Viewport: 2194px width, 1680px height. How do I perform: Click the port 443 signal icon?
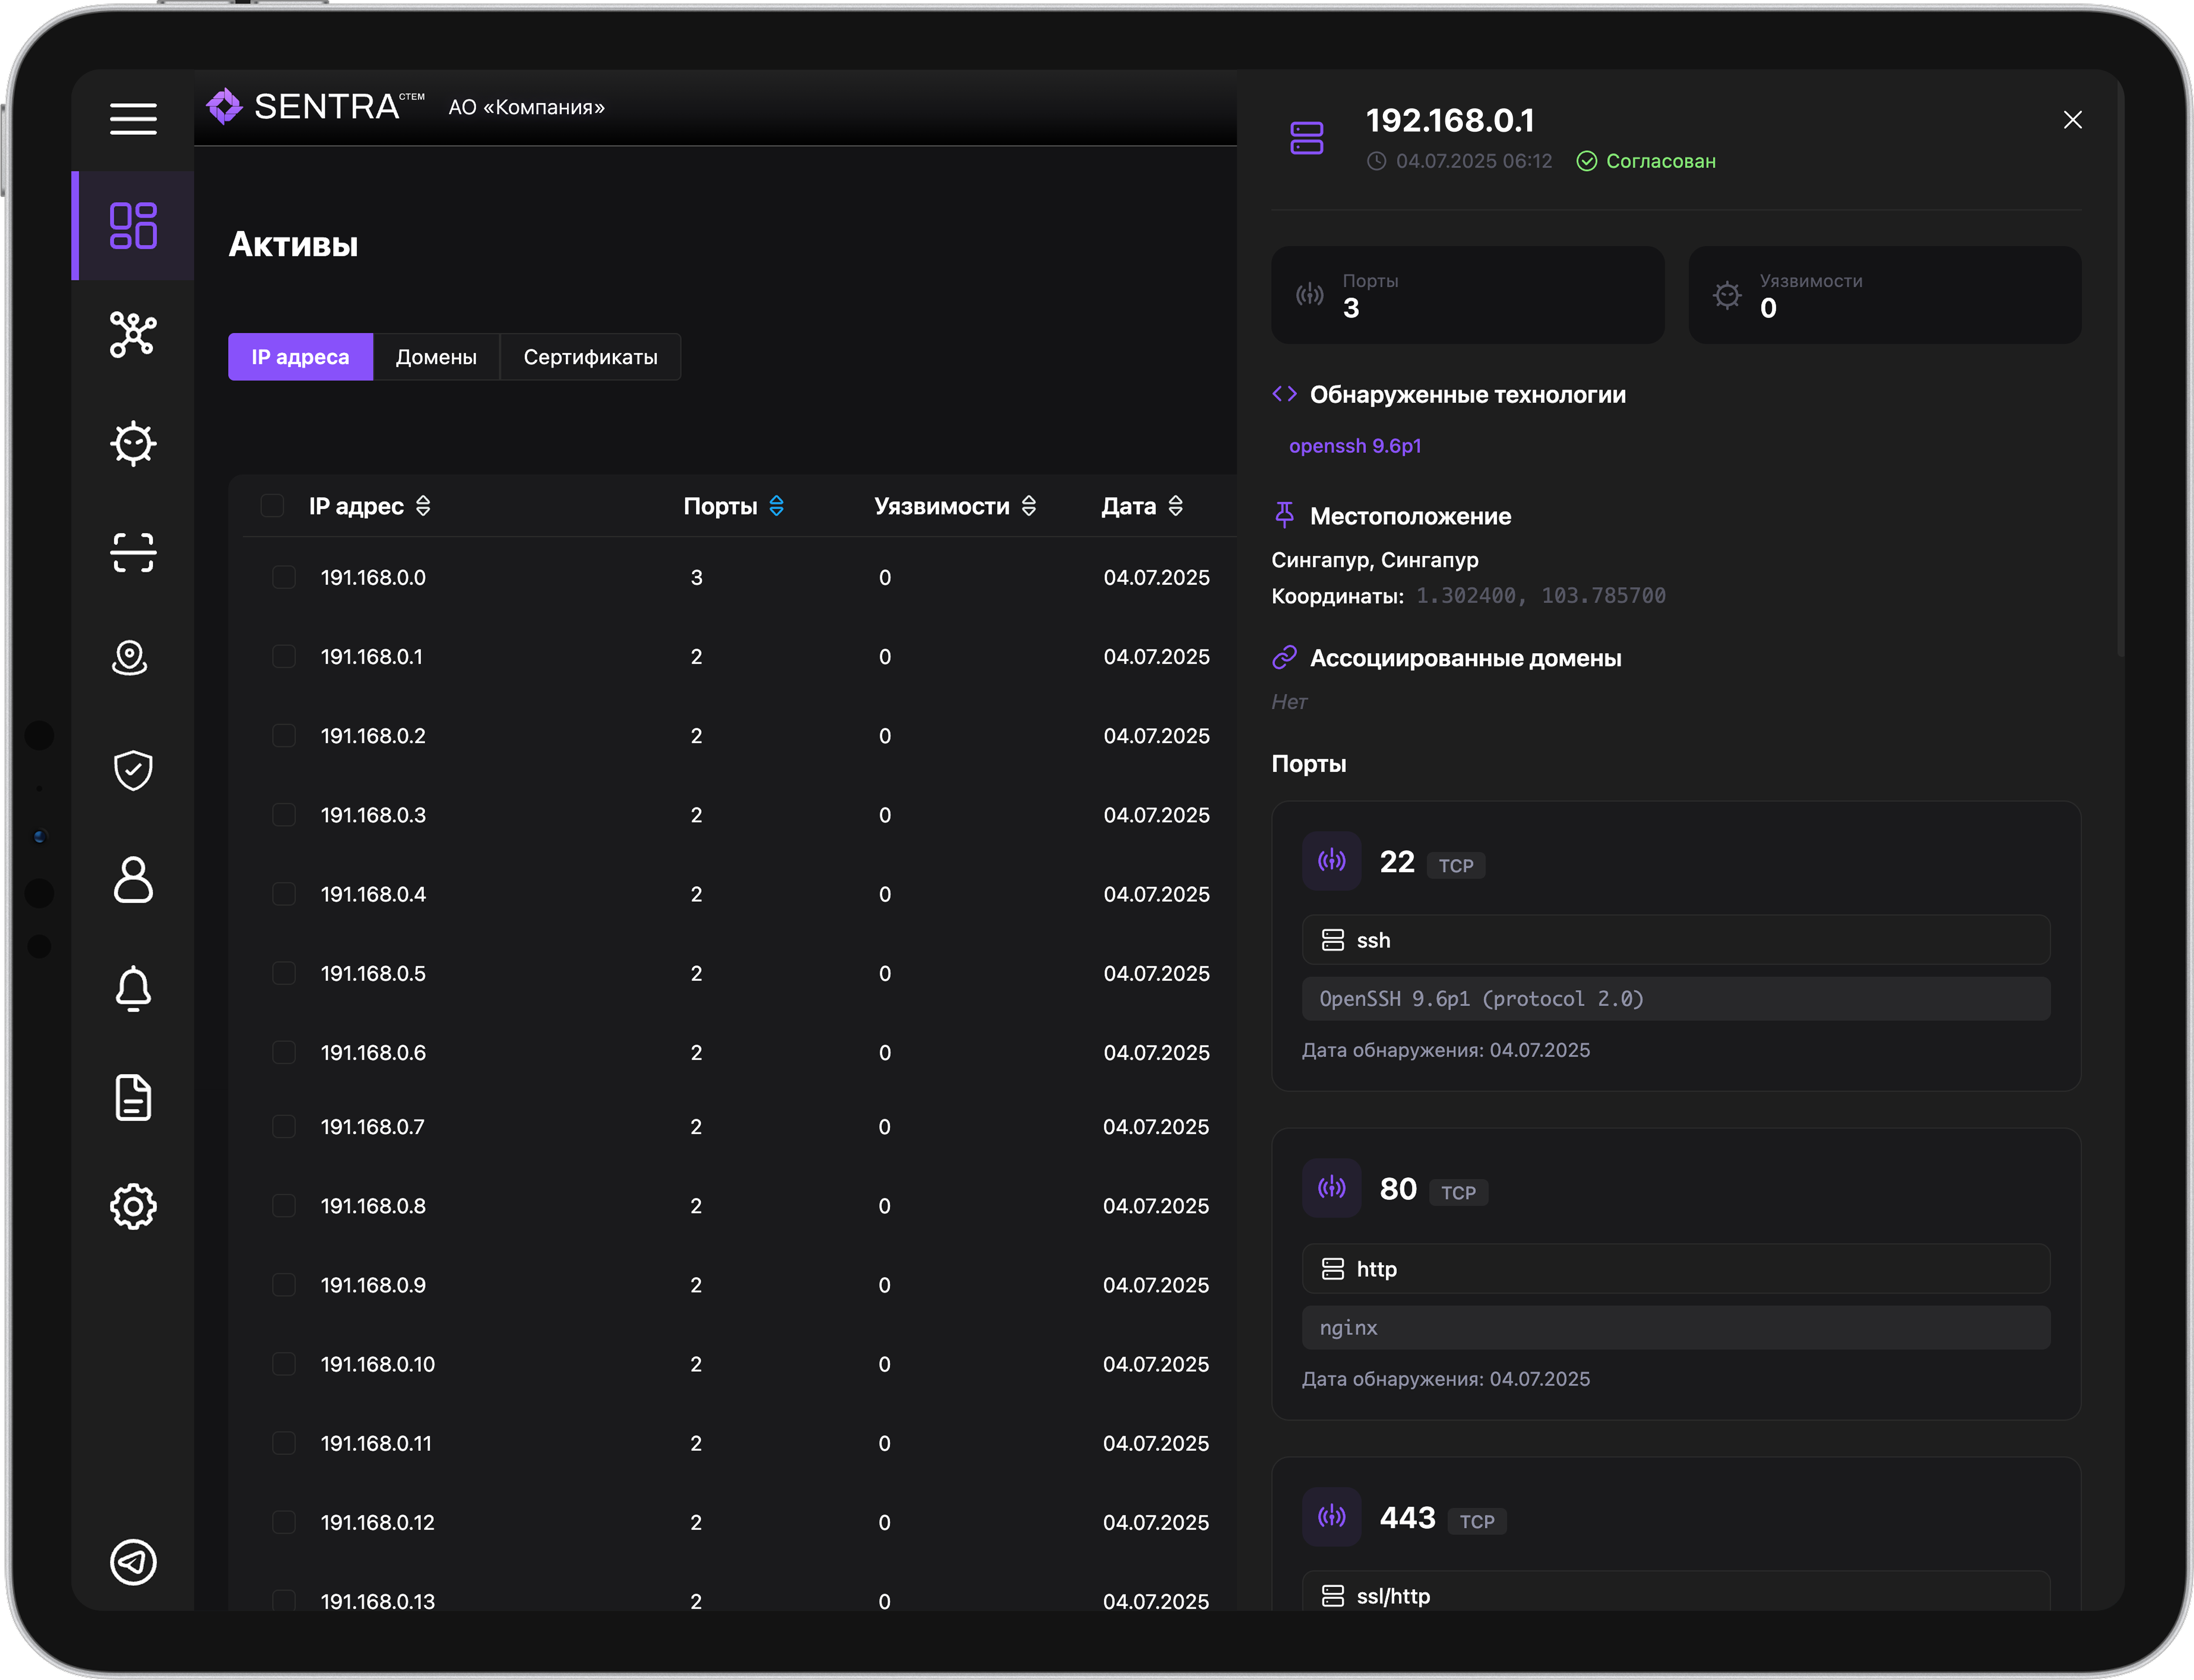pos(1332,1517)
